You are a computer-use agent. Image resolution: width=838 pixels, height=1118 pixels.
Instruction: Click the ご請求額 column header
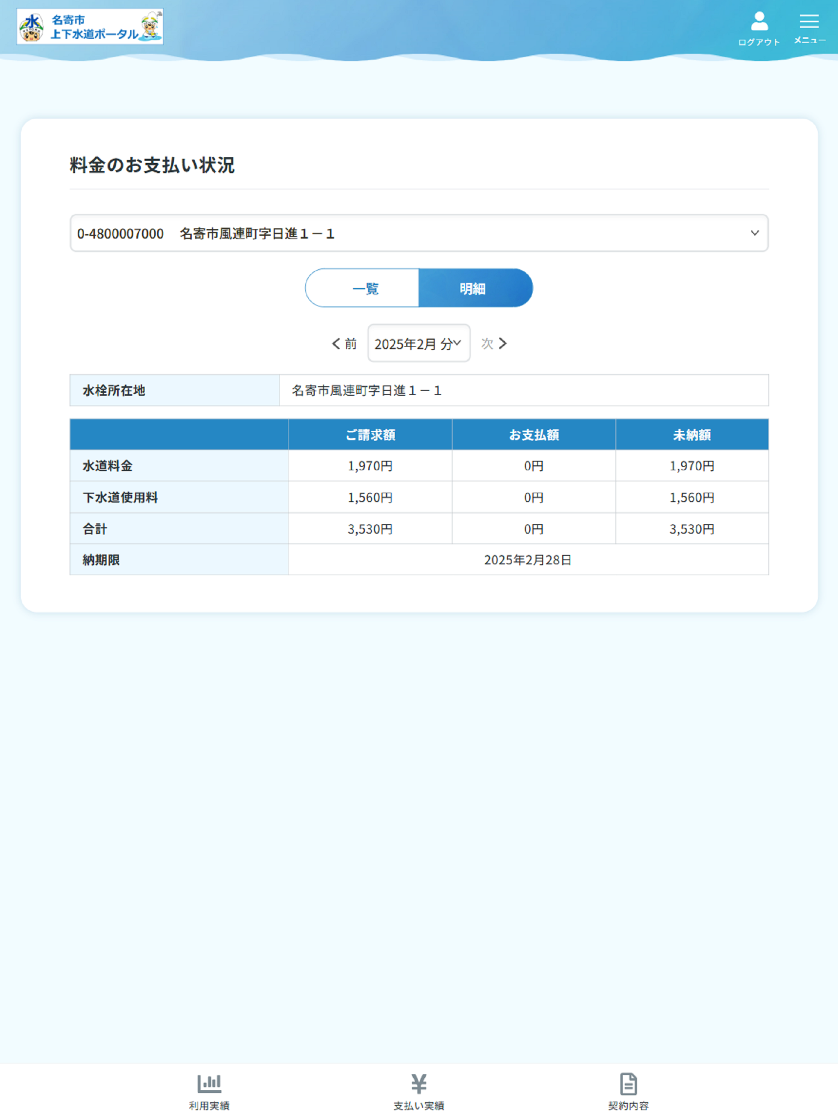click(x=370, y=435)
